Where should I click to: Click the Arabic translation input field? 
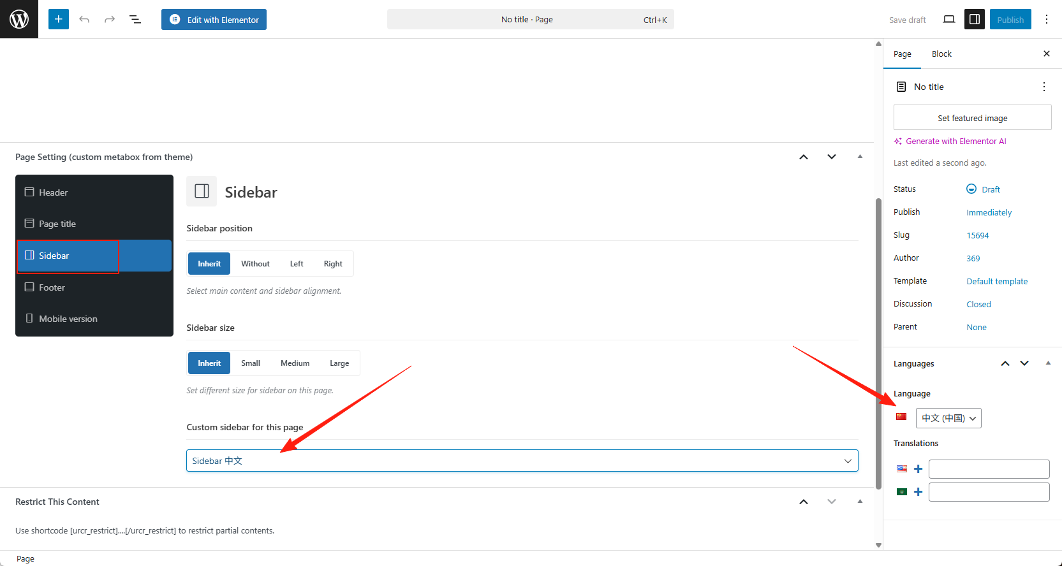pyautogui.click(x=989, y=492)
